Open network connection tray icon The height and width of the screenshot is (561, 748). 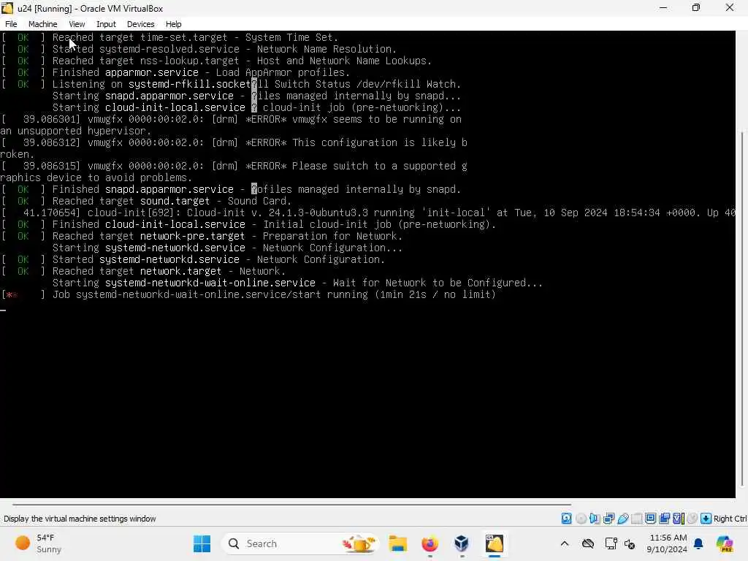(x=611, y=543)
